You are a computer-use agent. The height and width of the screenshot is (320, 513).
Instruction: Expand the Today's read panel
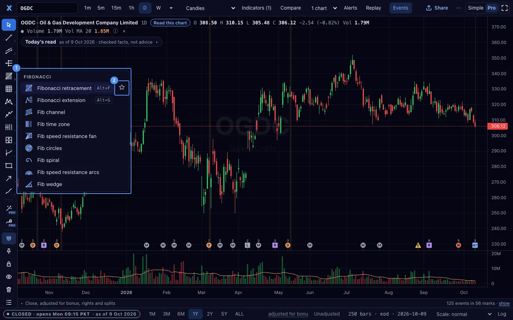pyautogui.click(x=91, y=42)
